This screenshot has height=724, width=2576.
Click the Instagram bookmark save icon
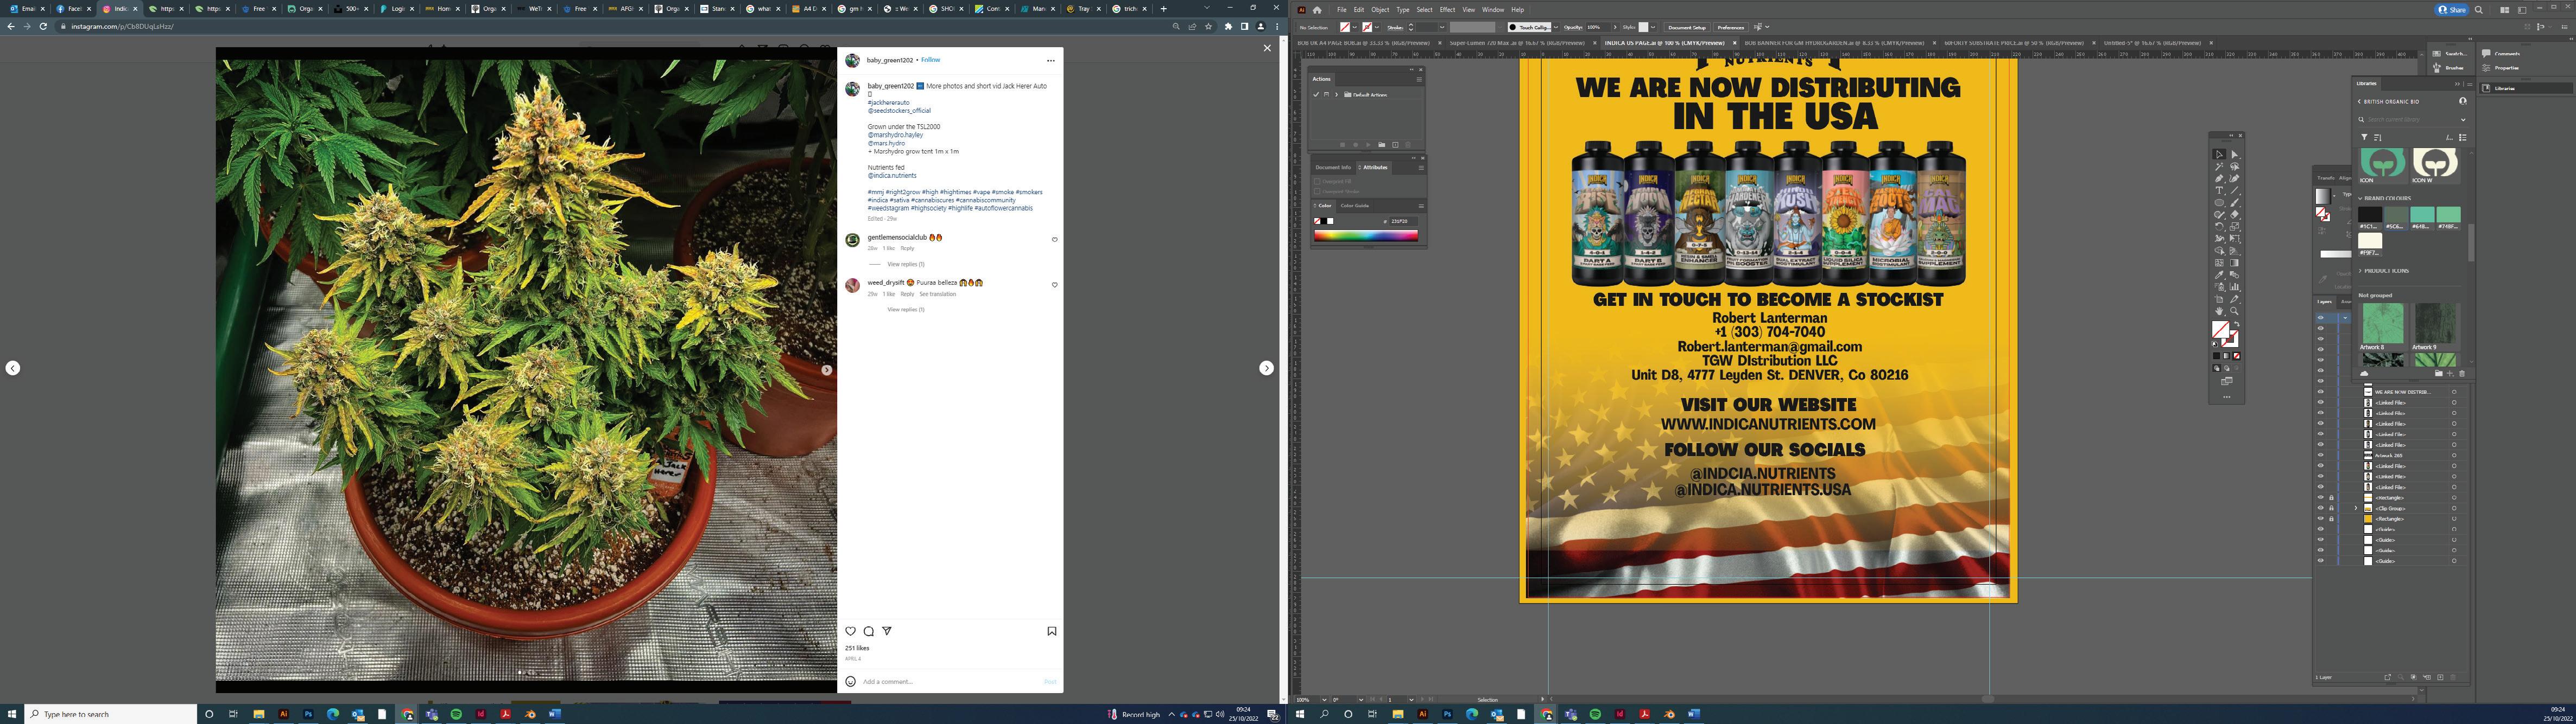click(1052, 631)
